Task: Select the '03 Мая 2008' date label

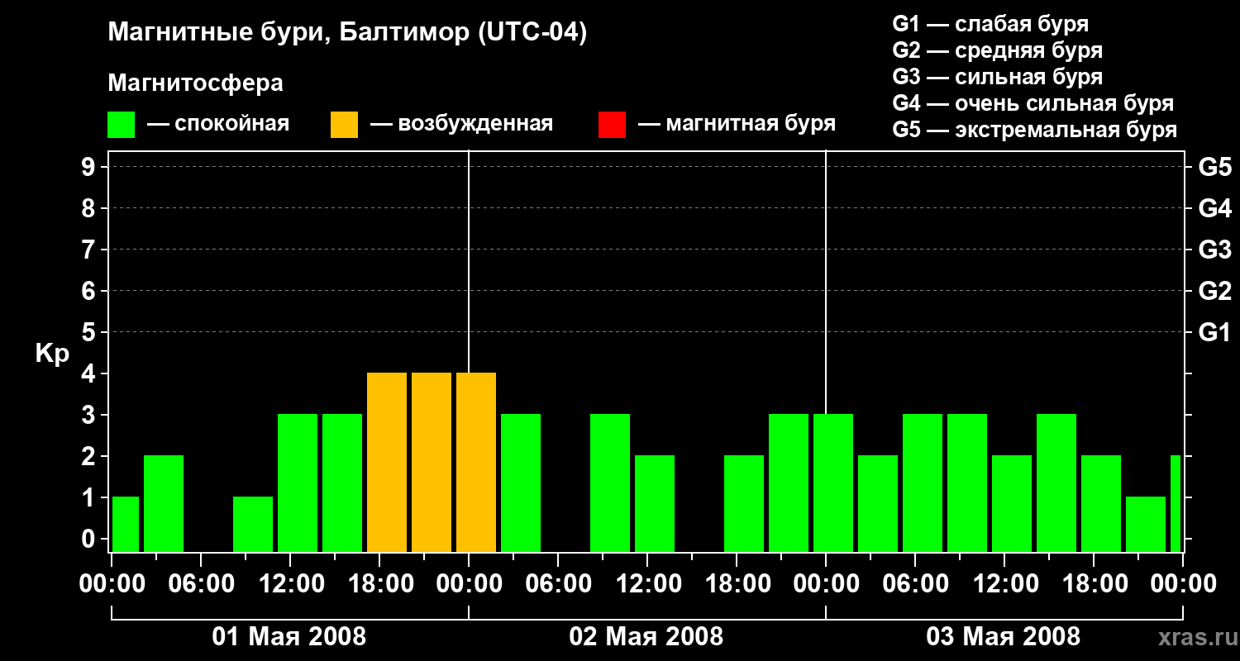Action: [x=1003, y=637]
